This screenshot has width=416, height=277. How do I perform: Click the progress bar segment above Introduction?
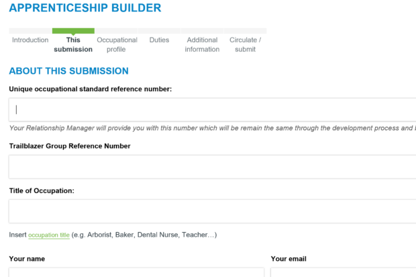tap(30, 31)
